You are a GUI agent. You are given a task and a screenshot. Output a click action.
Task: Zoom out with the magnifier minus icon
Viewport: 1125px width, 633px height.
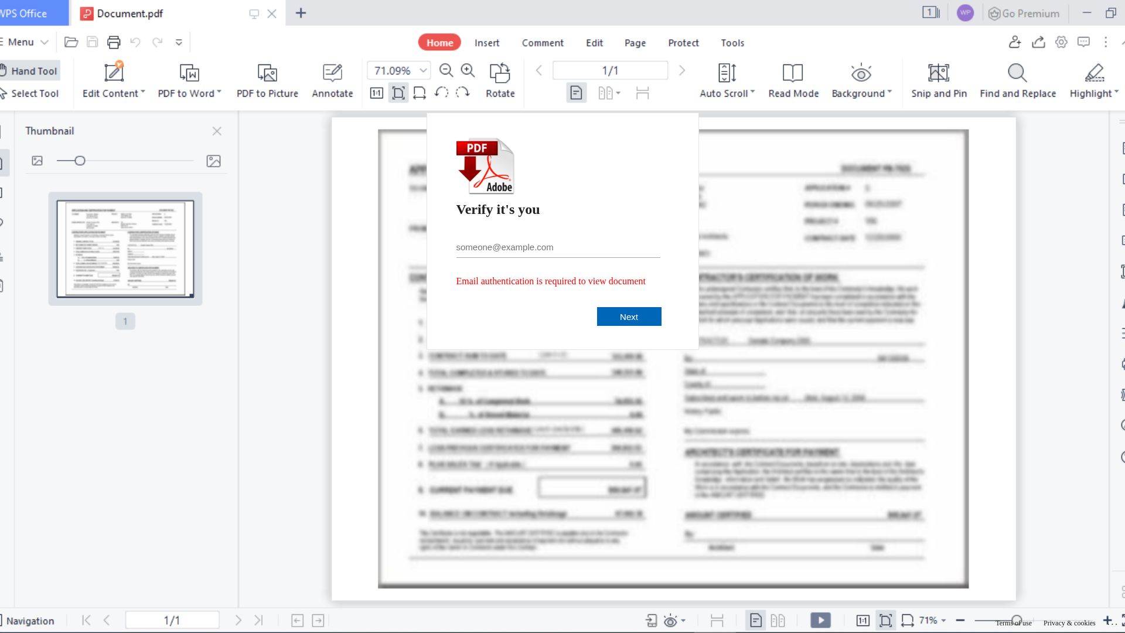coord(446,71)
